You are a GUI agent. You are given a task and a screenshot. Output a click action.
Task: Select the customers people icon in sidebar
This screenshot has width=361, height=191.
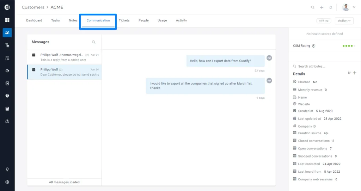pos(7,33)
